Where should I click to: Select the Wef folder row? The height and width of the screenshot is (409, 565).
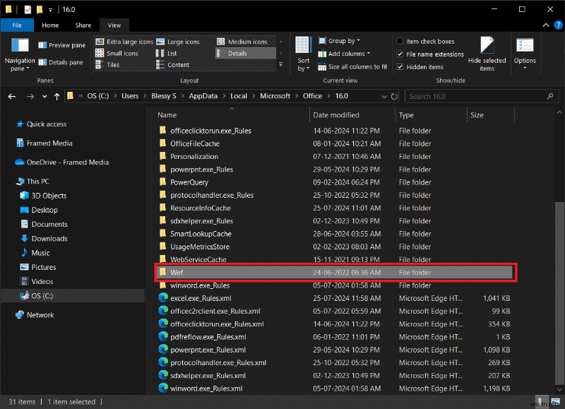335,273
